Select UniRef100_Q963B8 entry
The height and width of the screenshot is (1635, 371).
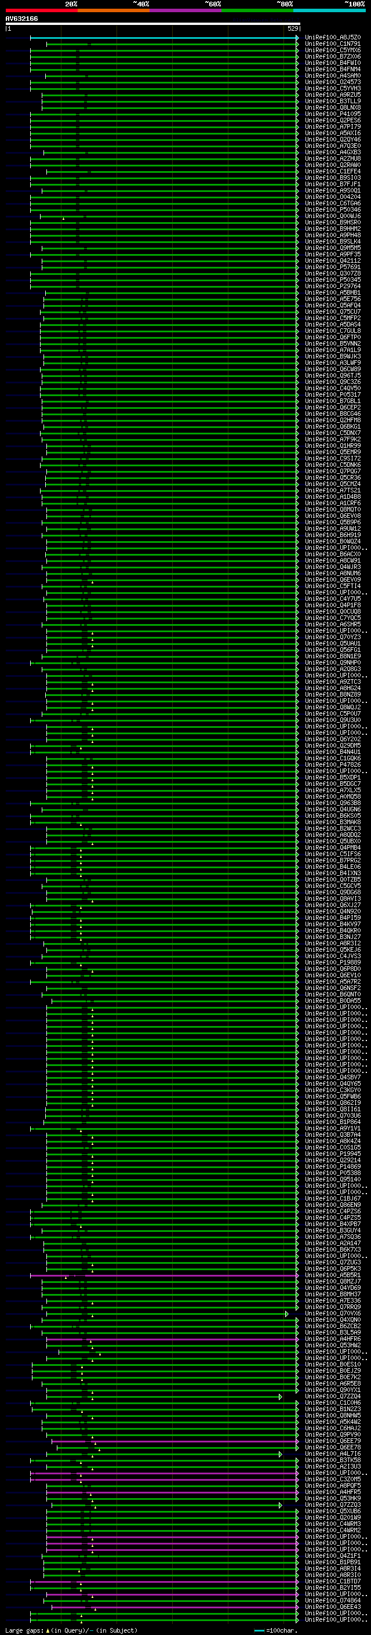(333, 803)
